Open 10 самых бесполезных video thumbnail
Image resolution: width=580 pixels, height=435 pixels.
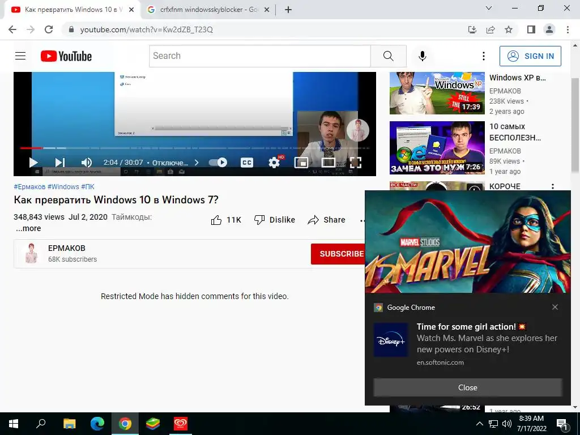(437, 148)
